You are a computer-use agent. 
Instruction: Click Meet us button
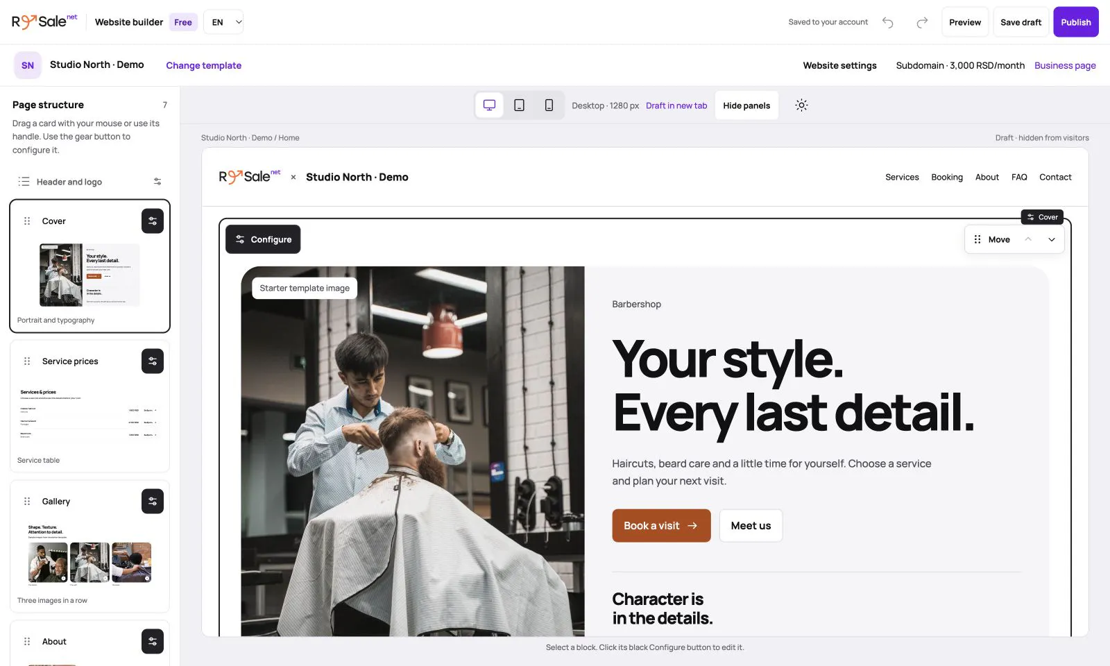tap(751, 526)
